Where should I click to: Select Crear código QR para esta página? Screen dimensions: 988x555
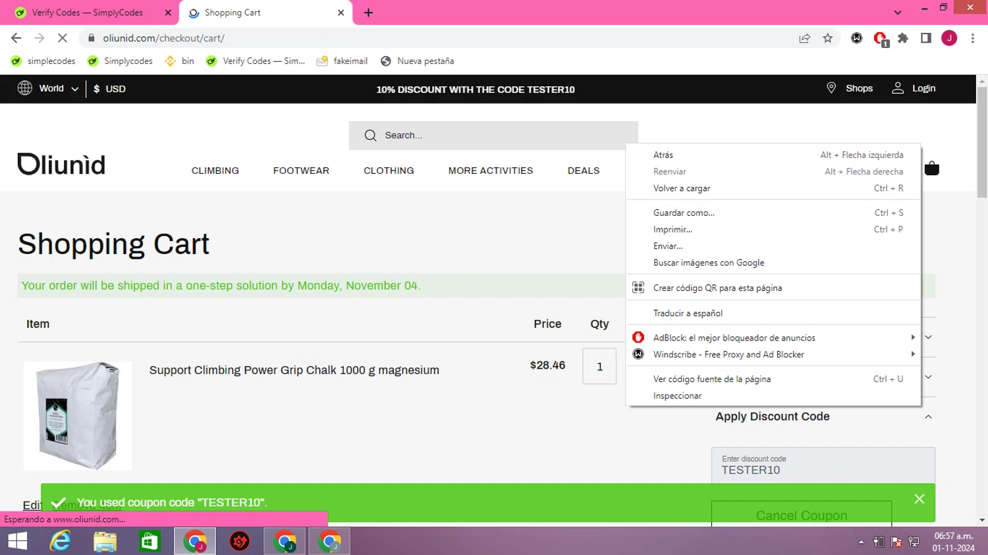point(773,288)
